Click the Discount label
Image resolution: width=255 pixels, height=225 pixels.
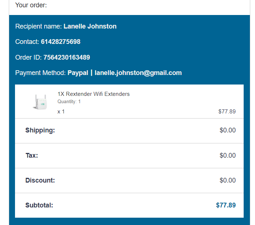click(x=40, y=180)
